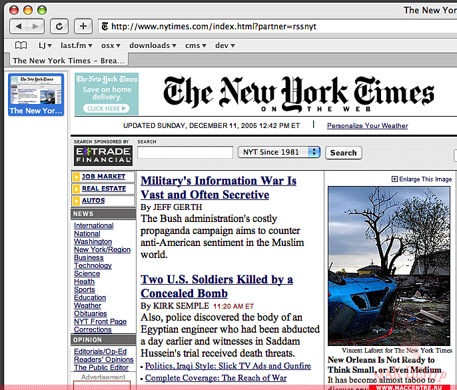Click the NYT favicon in address bar
The width and height of the screenshot is (457, 390).
[x=105, y=27]
